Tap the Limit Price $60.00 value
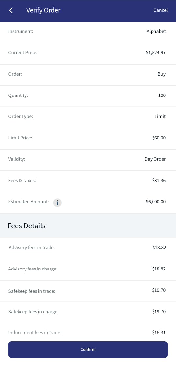The width and height of the screenshot is (176, 365). click(159, 138)
